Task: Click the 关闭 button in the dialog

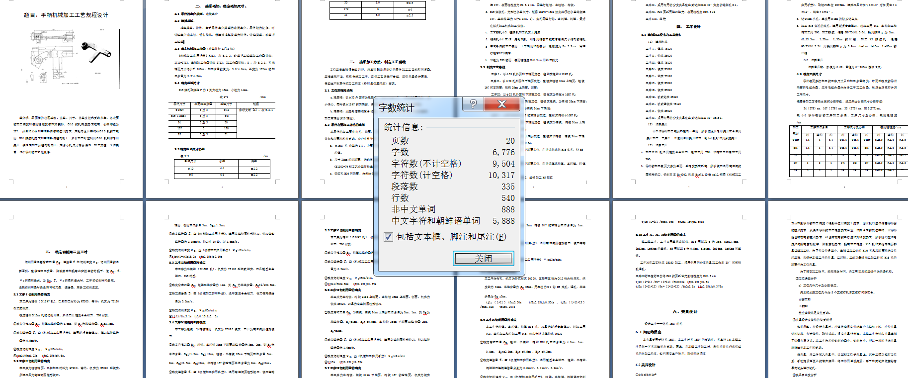Action: [484, 259]
